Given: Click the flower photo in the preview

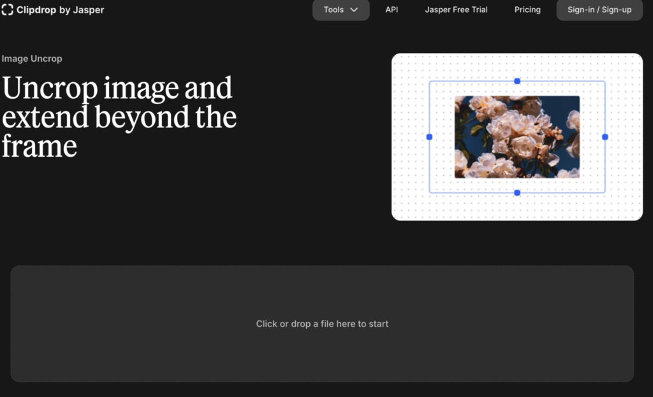Looking at the screenshot, I should [517, 137].
